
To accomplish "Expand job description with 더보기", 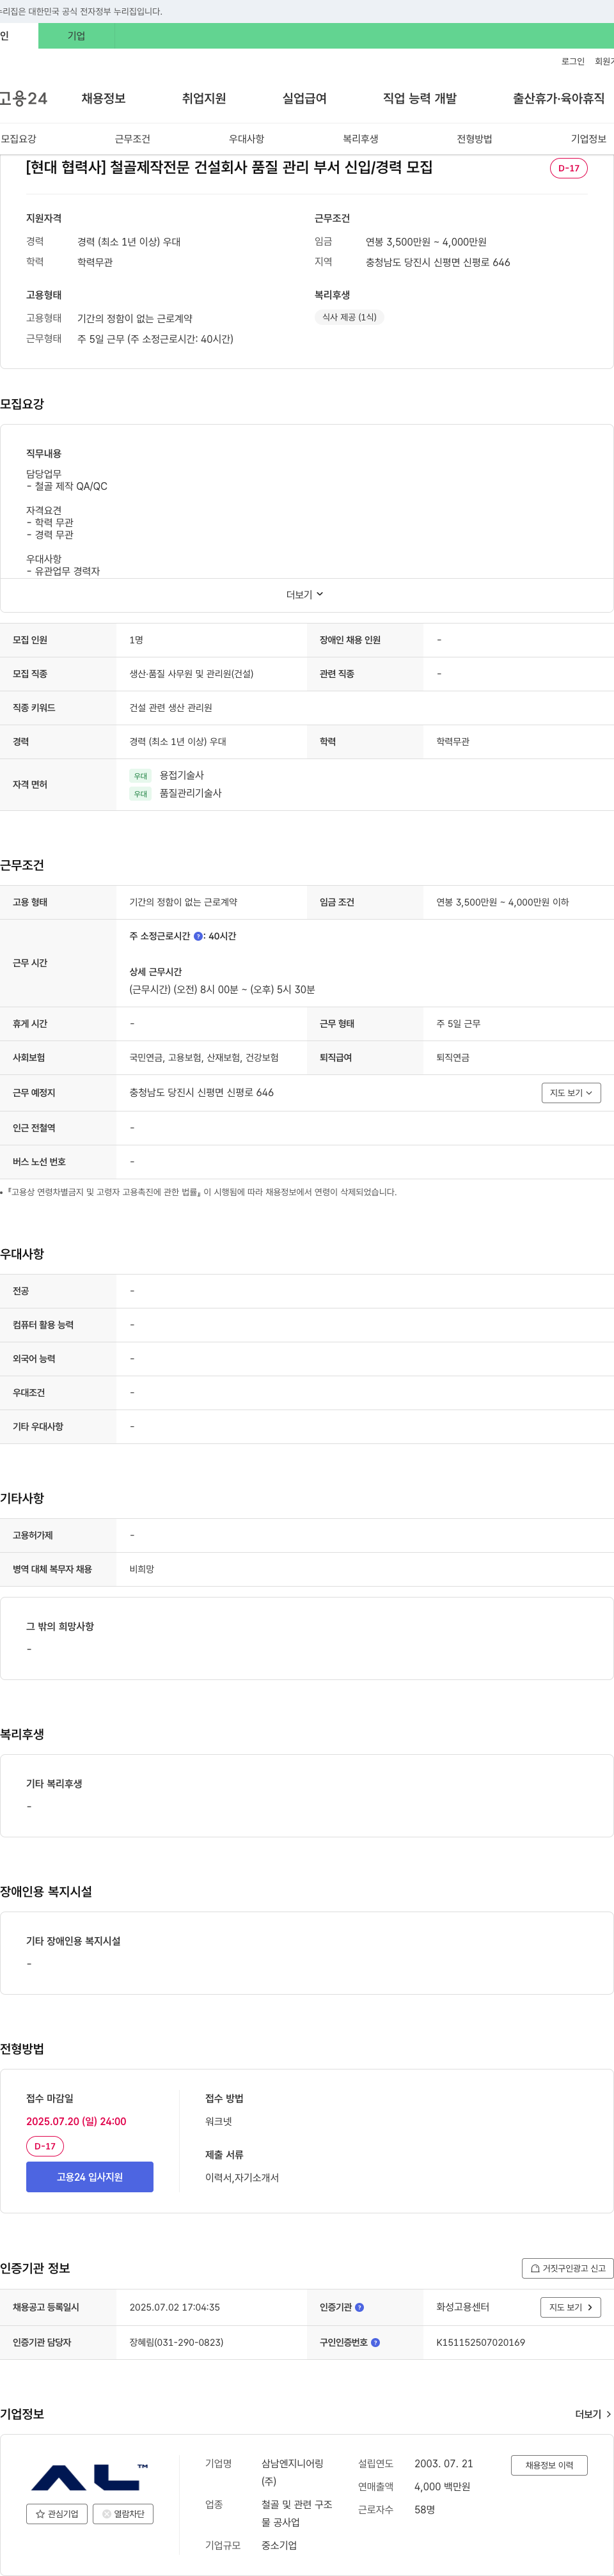I will point(305,595).
